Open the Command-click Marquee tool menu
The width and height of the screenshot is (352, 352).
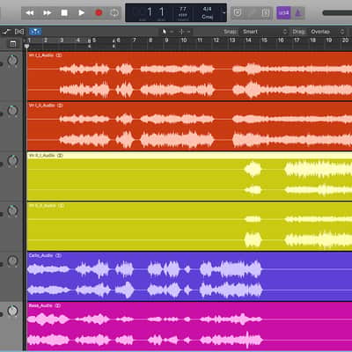click(185, 32)
